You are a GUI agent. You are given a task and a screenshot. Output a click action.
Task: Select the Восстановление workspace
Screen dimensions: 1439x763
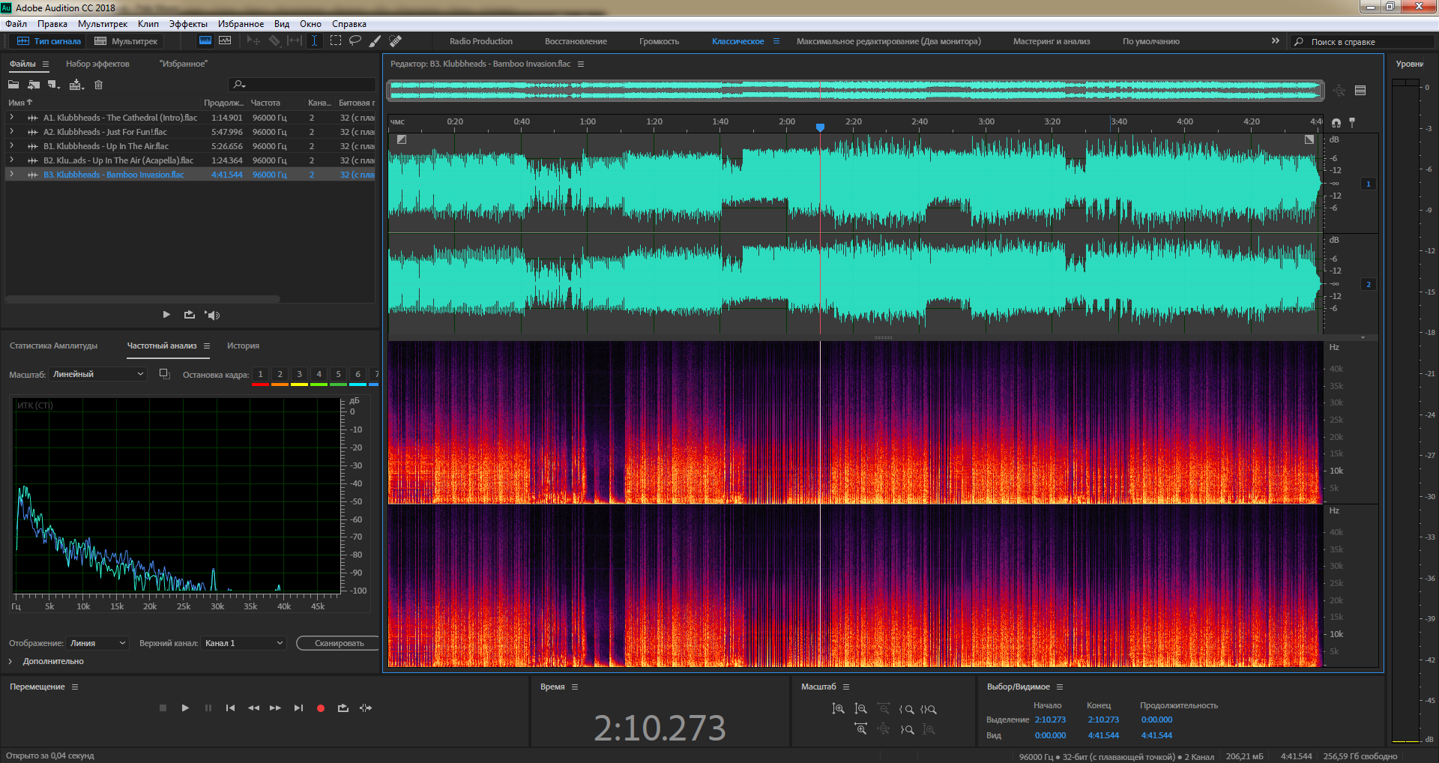pyautogui.click(x=576, y=41)
